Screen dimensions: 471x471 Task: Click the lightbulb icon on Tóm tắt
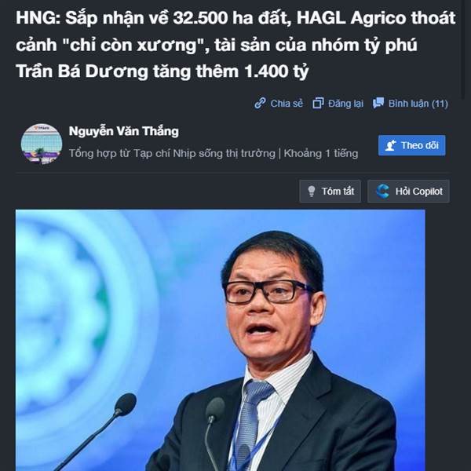point(312,191)
